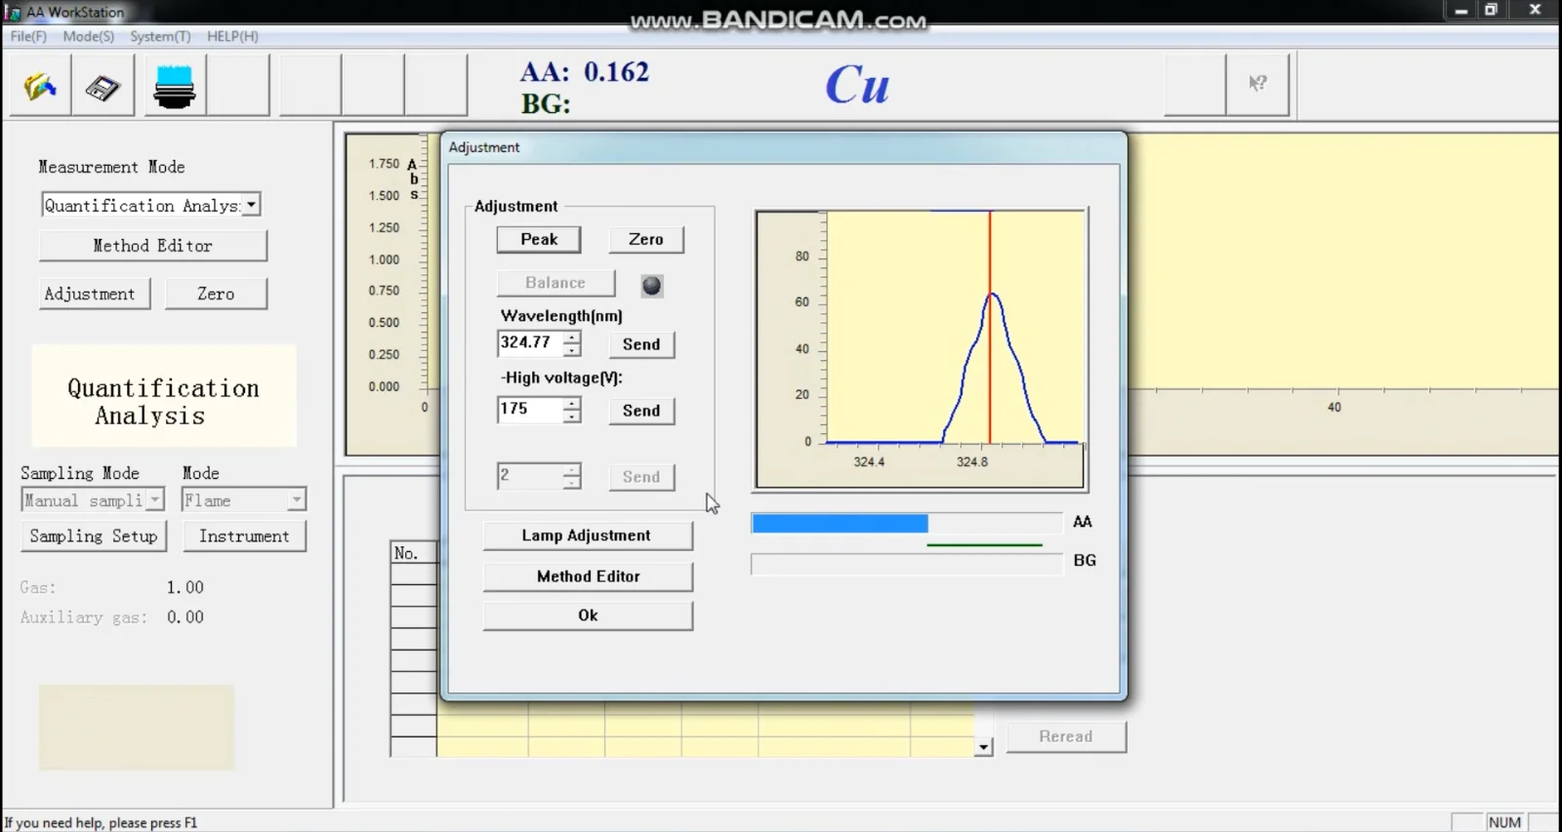The image size is (1562, 832).
Task: Raise high voltage using the up spinner arrow
Action: point(572,404)
